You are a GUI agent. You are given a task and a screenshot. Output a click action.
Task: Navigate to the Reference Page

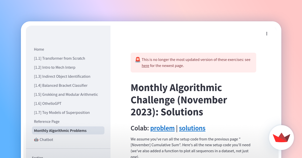click(47, 121)
